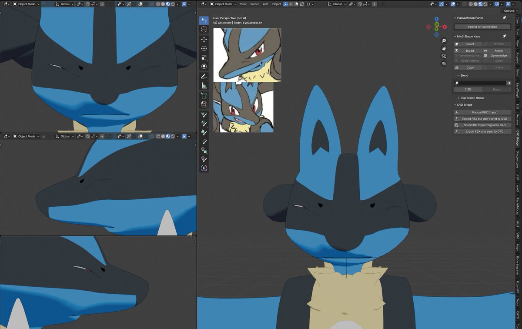This screenshot has height=329, width=522.
Task: Collapse the iFacialMocap Panel
Action: click(455, 18)
